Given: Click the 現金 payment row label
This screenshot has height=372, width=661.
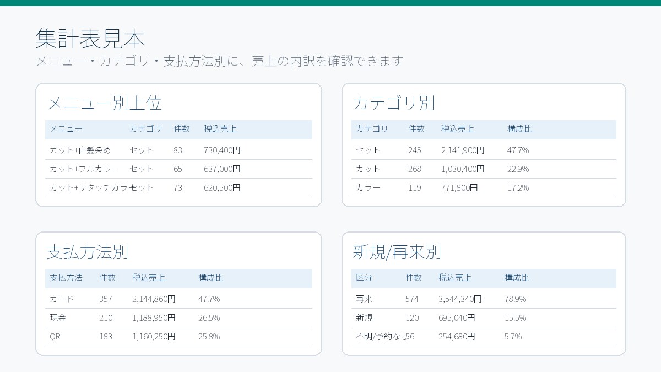Looking at the screenshot, I should [58, 317].
